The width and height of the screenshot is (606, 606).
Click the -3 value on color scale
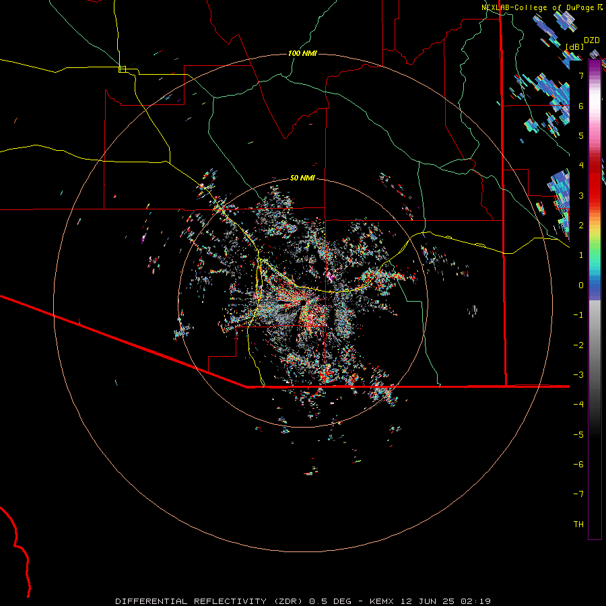[x=578, y=374]
